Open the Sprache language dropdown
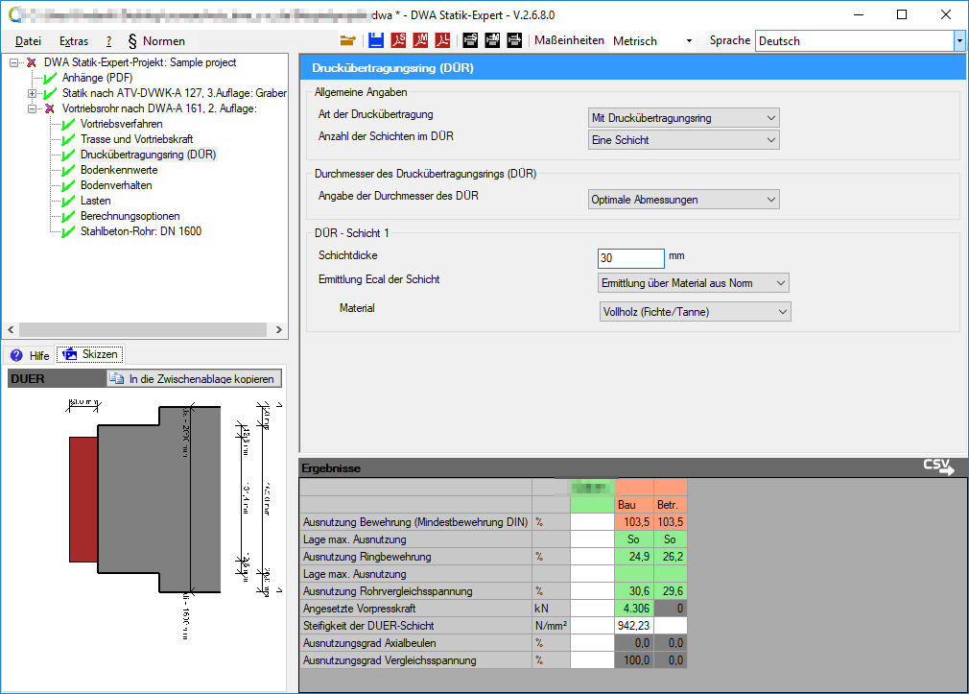 (958, 41)
